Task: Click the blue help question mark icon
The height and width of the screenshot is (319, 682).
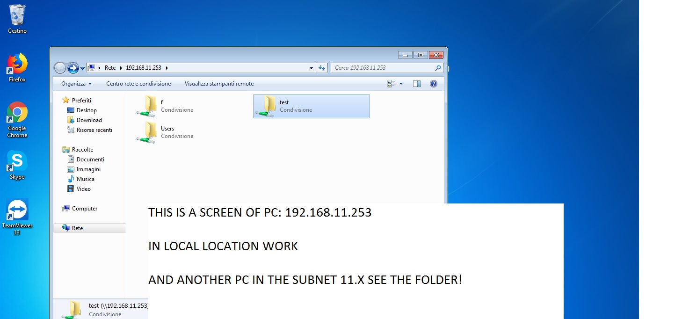Action: 433,84
